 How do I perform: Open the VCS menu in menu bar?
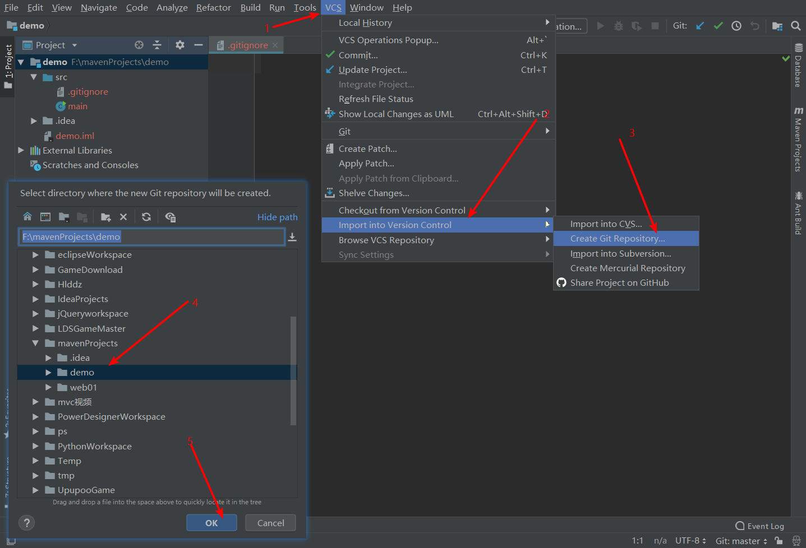[x=333, y=7]
